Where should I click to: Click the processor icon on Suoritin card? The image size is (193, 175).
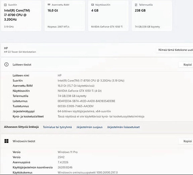5,5
